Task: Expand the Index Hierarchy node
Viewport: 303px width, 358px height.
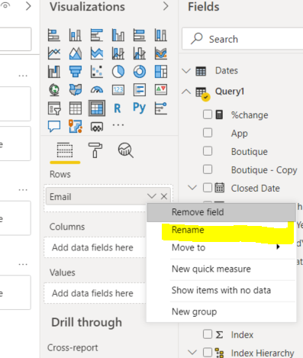Action: click(x=192, y=353)
